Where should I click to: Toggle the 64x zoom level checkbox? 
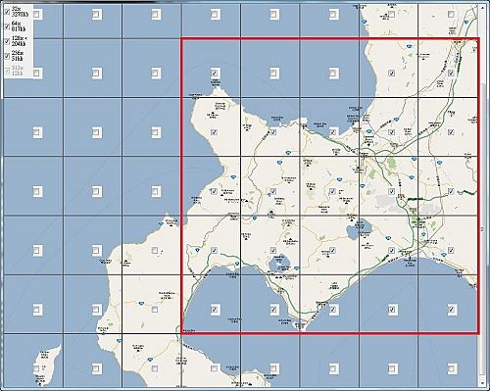tap(7, 26)
